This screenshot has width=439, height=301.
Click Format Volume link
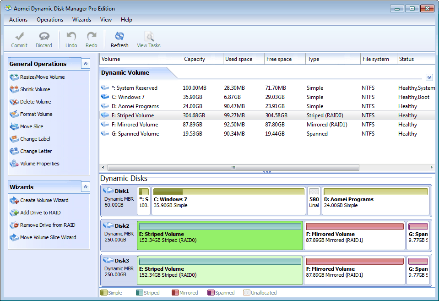36,114
